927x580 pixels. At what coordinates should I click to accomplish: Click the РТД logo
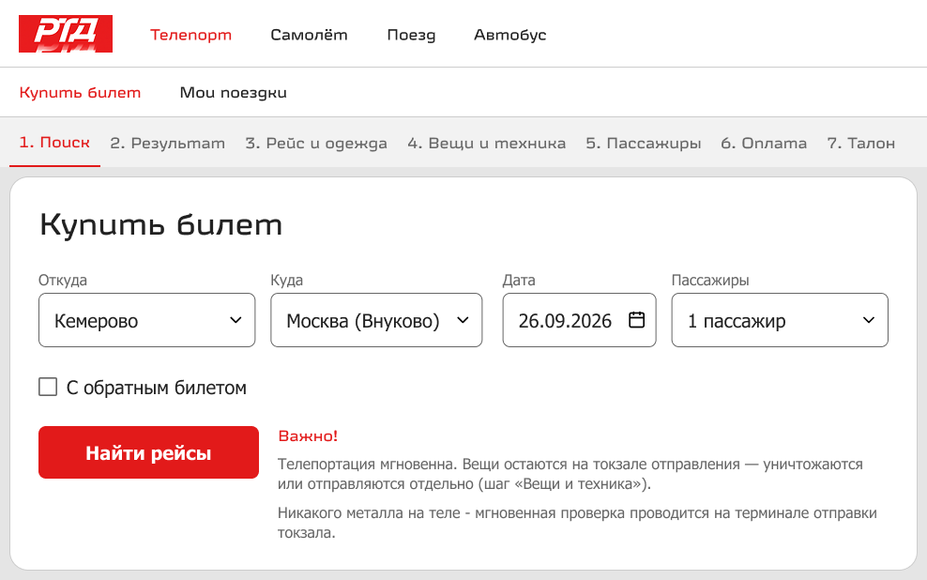pos(66,34)
